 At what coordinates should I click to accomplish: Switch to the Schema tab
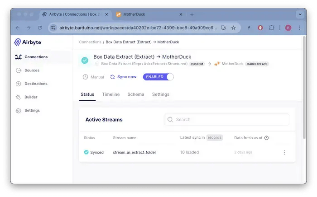[136, 94]
